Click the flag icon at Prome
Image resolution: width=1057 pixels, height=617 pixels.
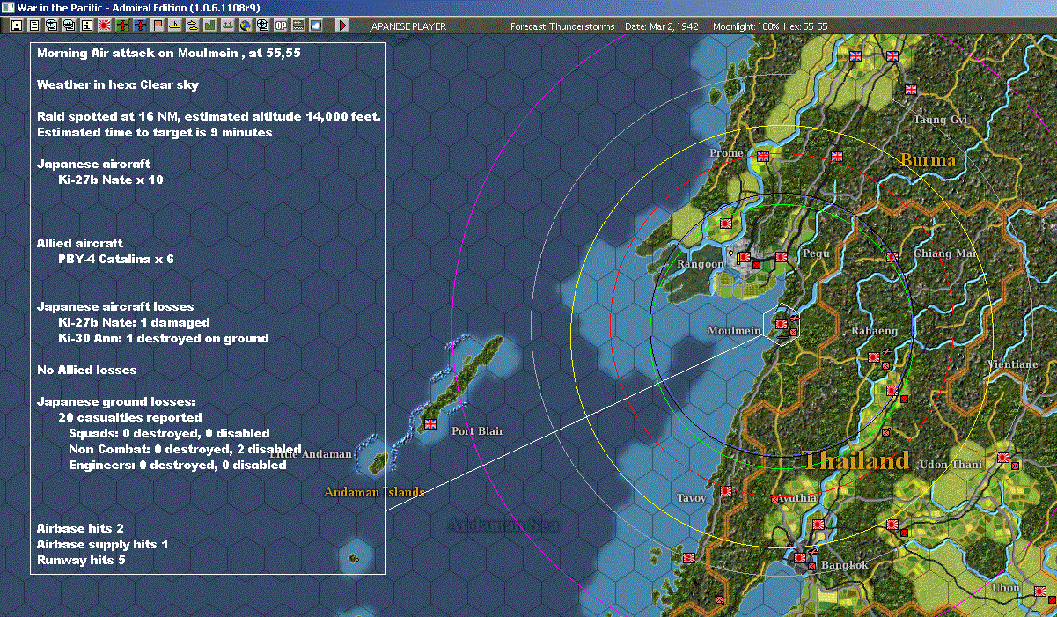763,156
